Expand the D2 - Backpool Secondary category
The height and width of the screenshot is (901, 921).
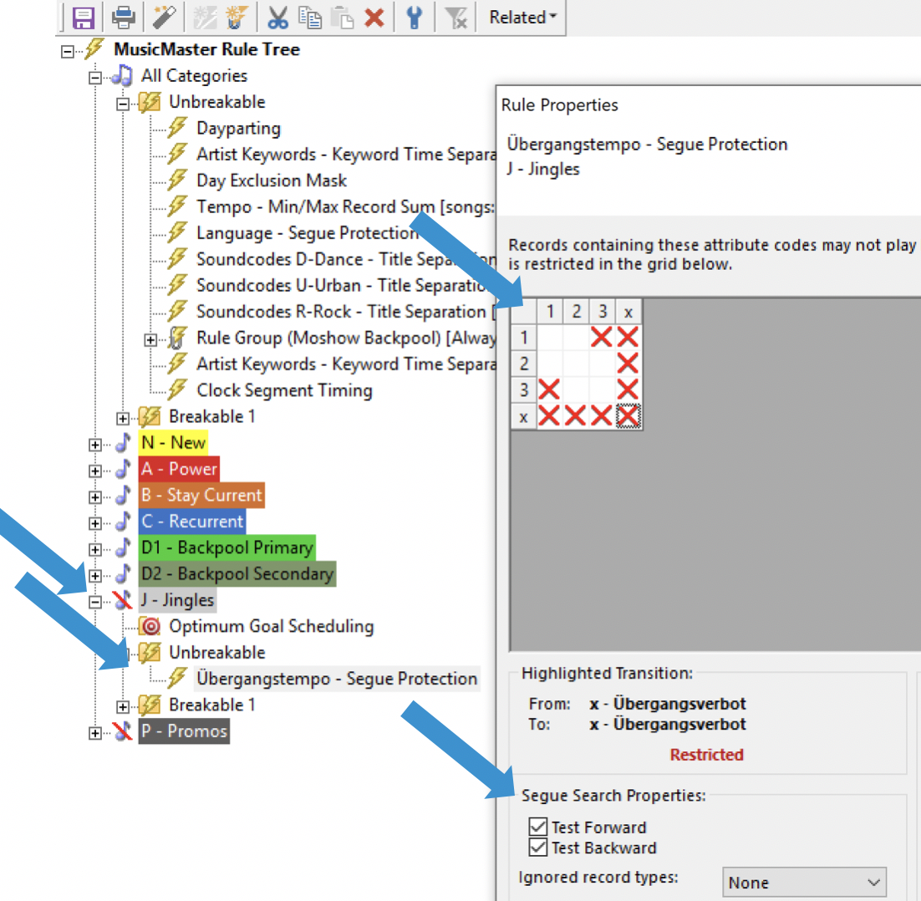95,575
